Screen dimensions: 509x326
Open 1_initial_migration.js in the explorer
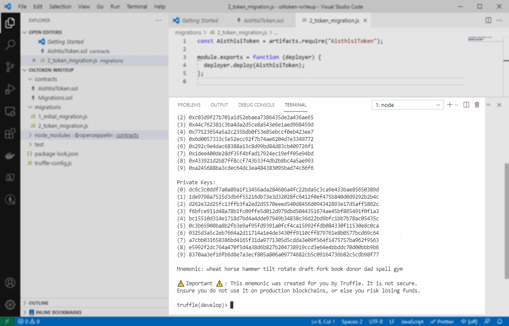[x=63, y=116]
